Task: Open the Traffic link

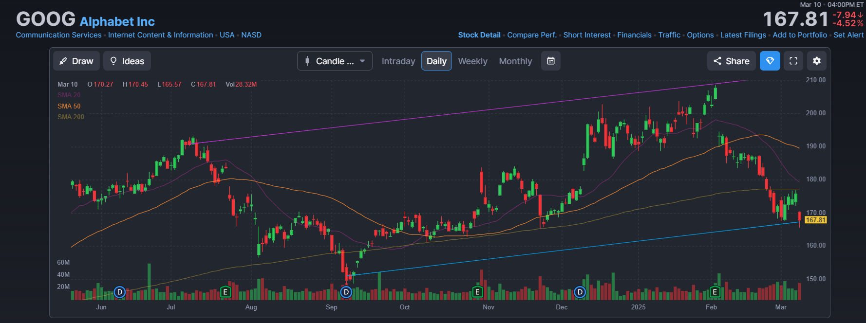Action: 669,35
